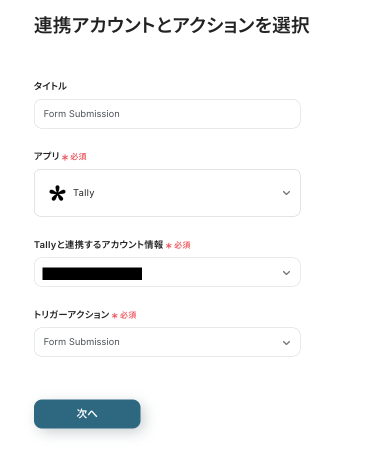Click the red asterisk beside トリガーアクション label
368x449 pixels.
(x=114, y=315)
